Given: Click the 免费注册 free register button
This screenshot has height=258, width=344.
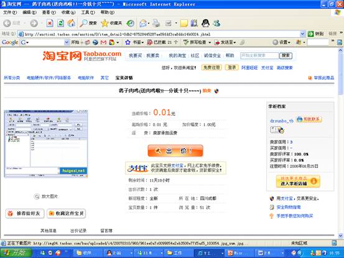Looking at the screenshot, I should click(x=212, y=68).
